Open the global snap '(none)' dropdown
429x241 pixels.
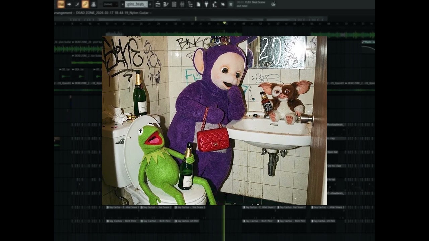(x=110, y=4)
